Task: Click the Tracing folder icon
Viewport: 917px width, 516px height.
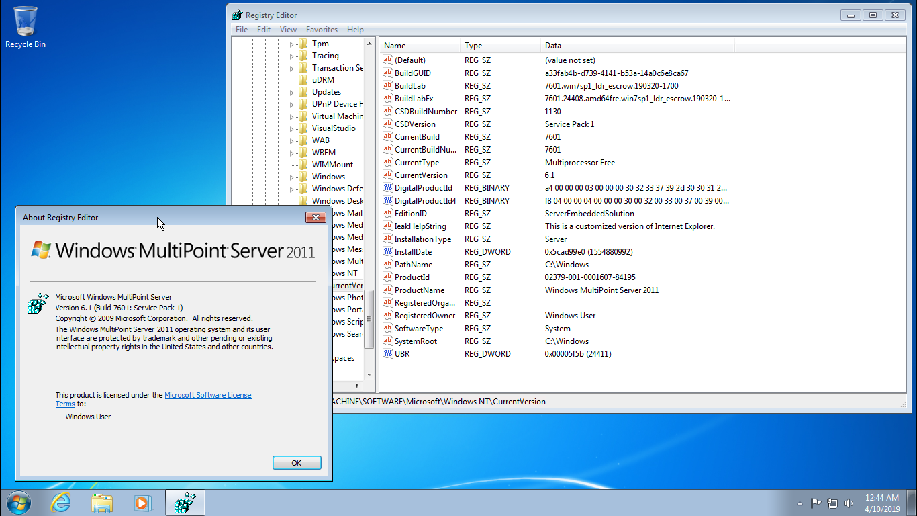Action: coord(303,56)
